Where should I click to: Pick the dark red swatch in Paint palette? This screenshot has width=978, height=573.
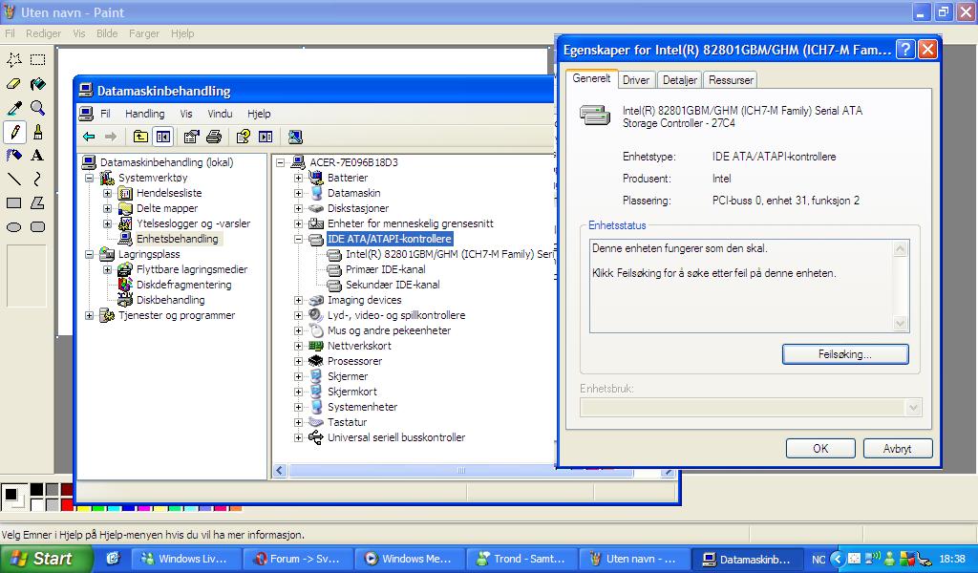click(x=67, y=490)
